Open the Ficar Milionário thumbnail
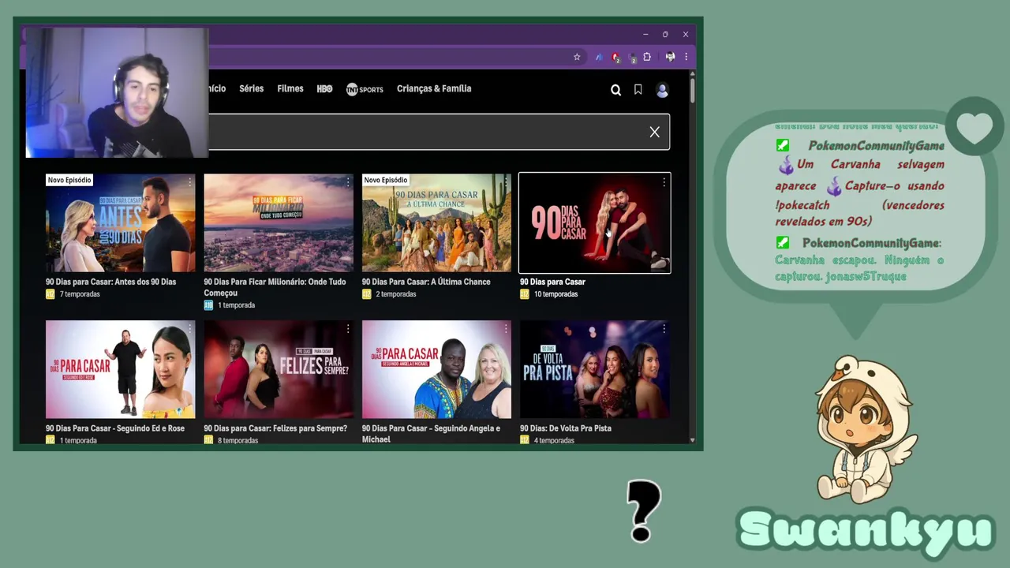 click(279, 222)
